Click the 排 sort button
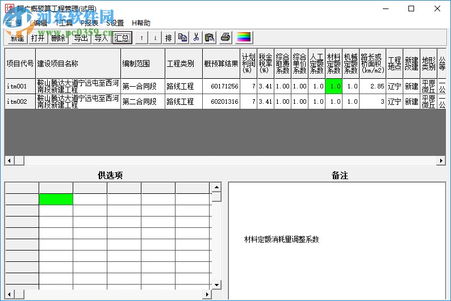451x301 pixels. pyautogui.click(x=169, y=37)
